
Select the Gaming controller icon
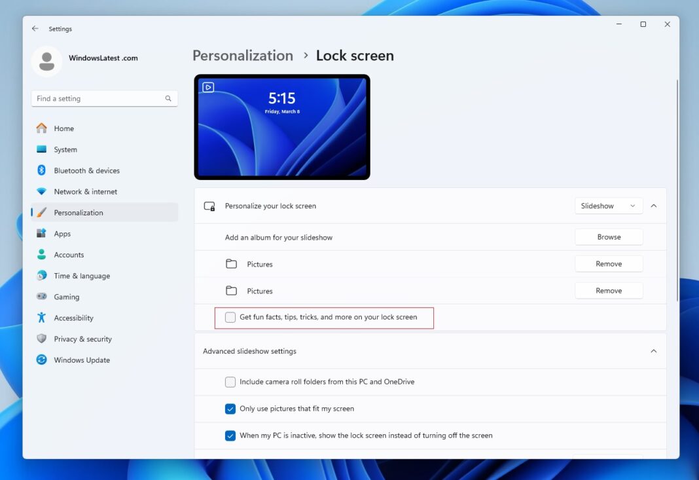pyautogui.click(x=41, y=297)
